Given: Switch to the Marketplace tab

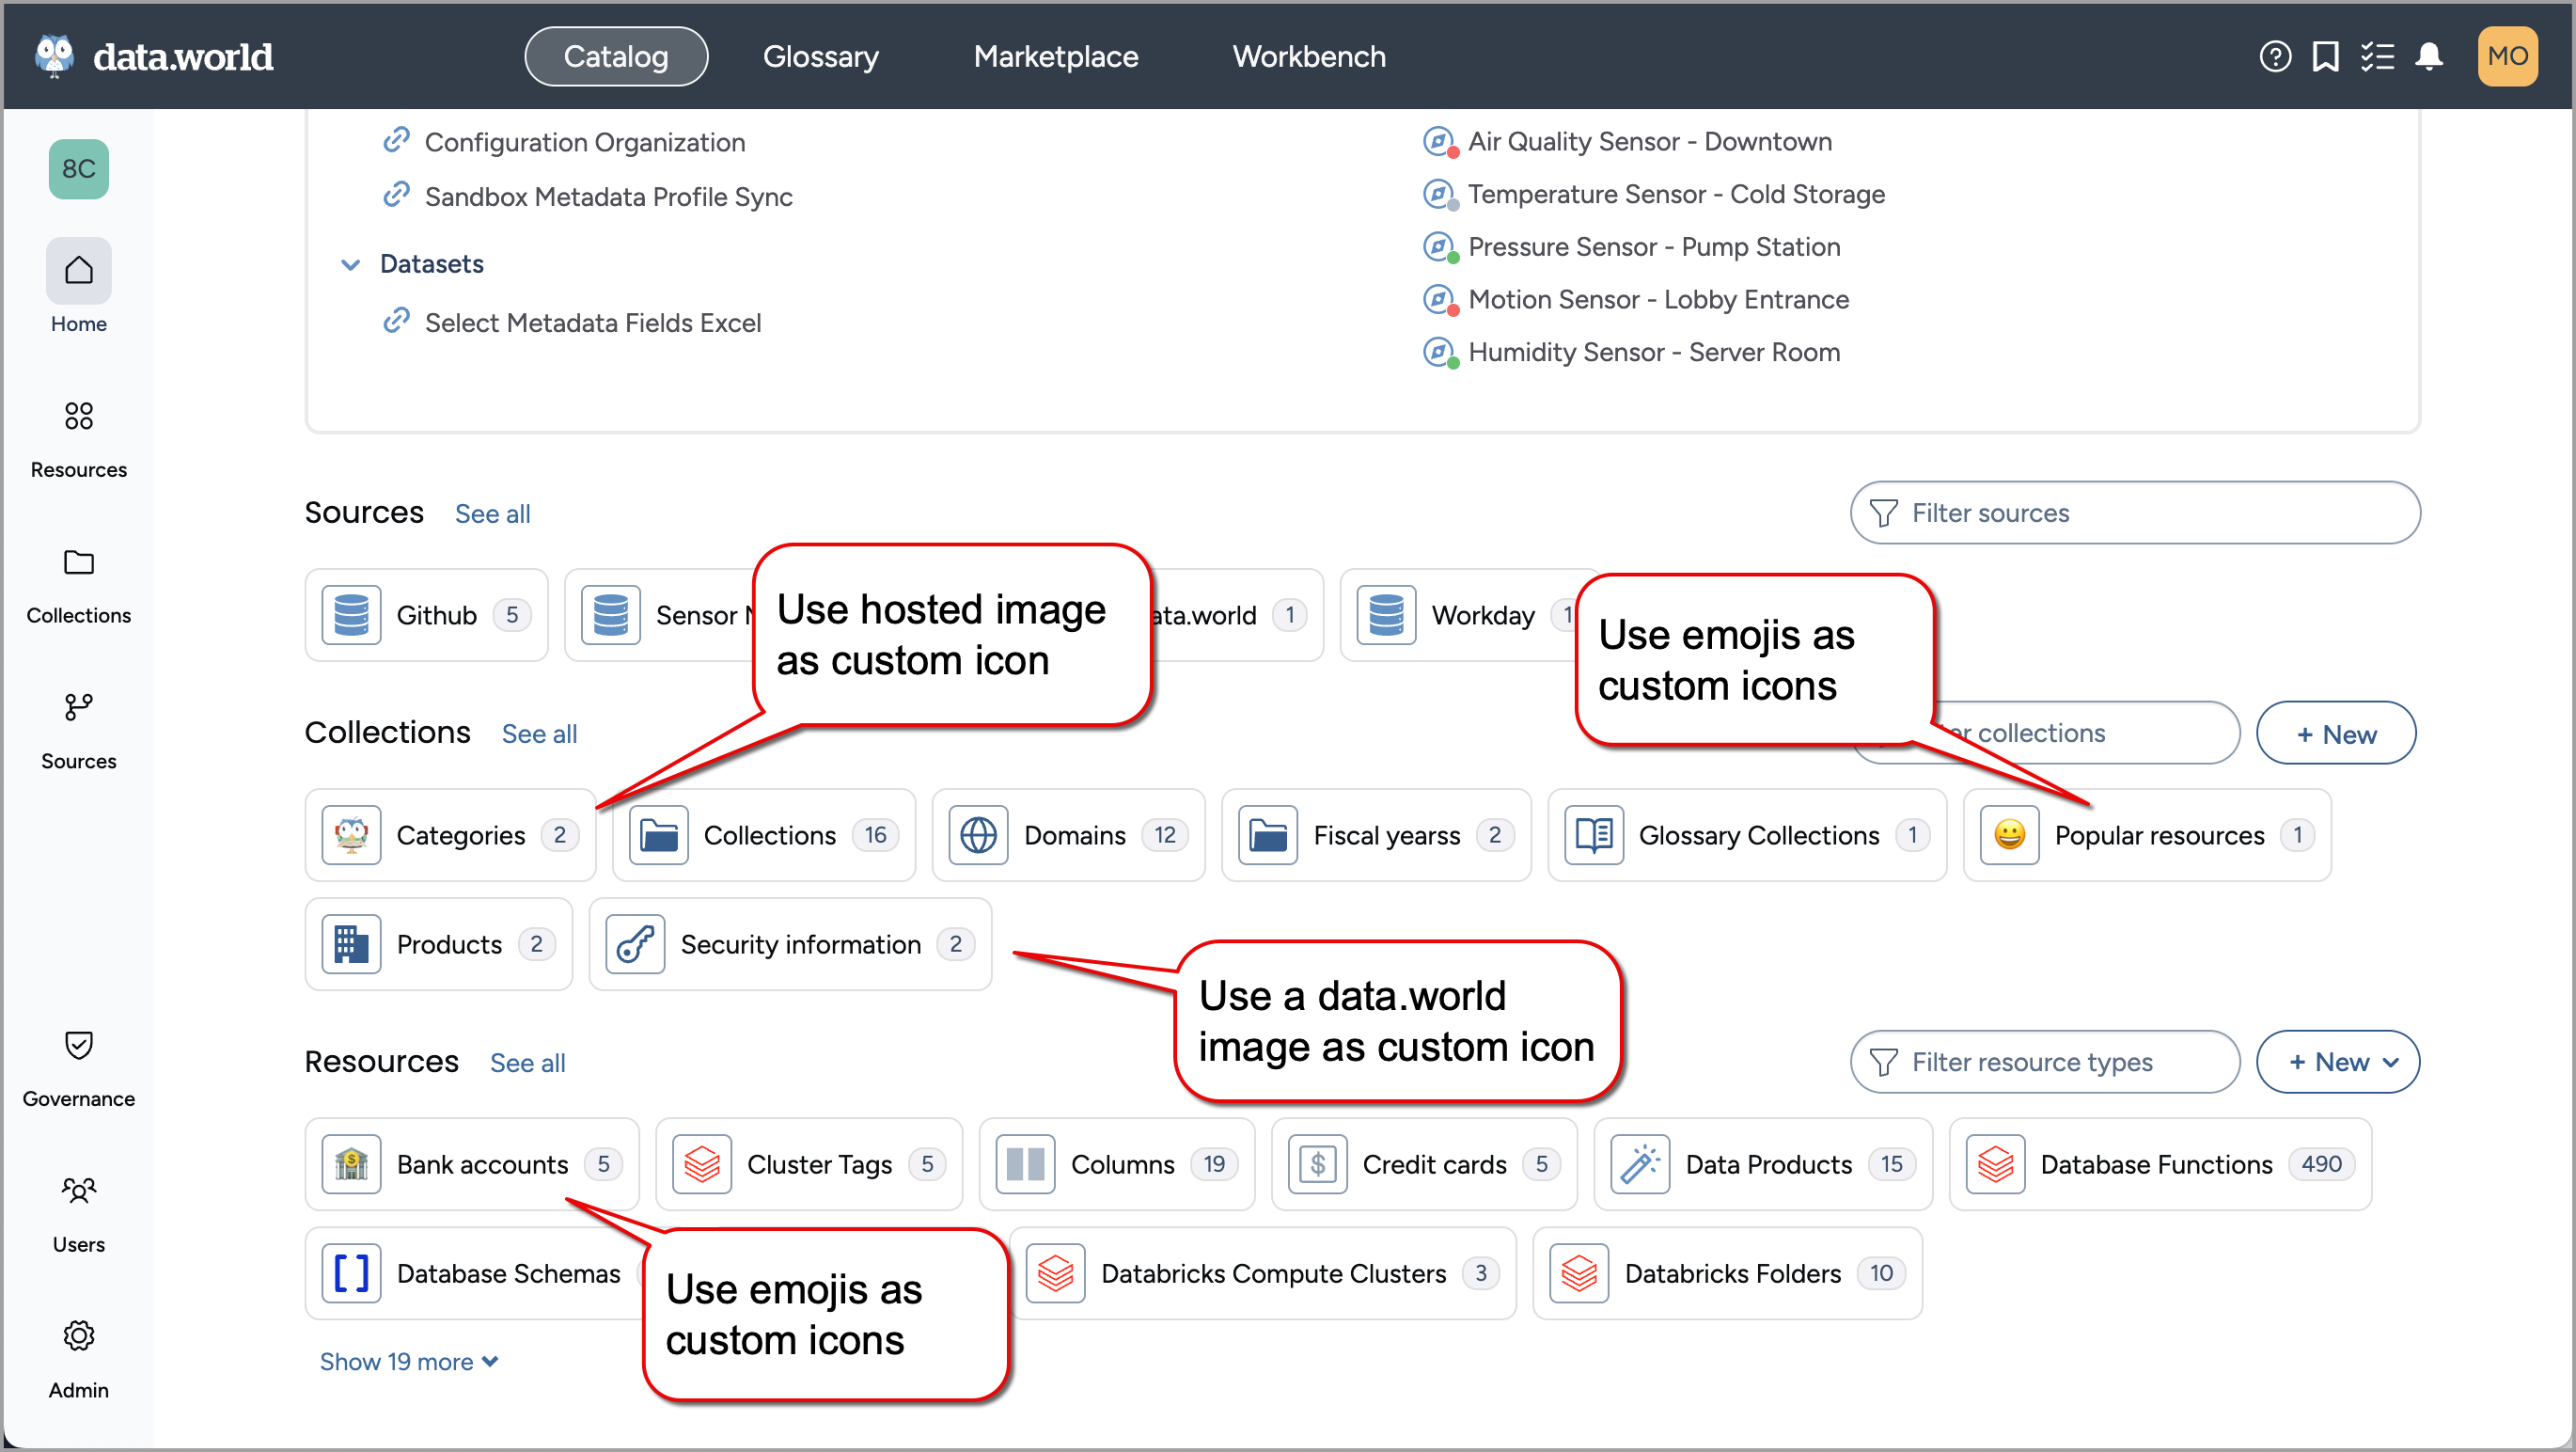Looking at the screenshot, I should point(1055,56).
